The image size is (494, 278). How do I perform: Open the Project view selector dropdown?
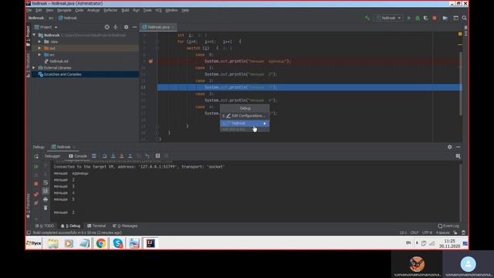(46, 27)
